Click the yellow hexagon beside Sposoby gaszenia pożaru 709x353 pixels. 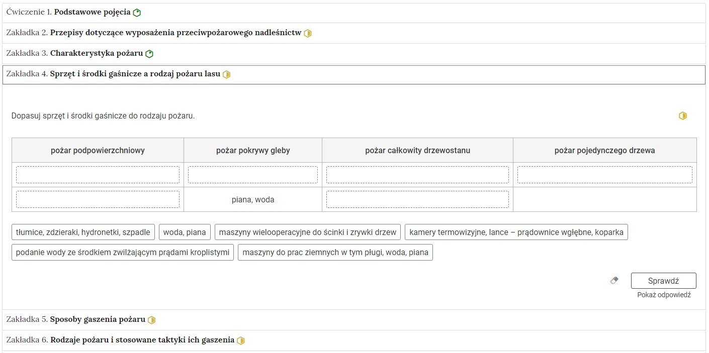151,319
